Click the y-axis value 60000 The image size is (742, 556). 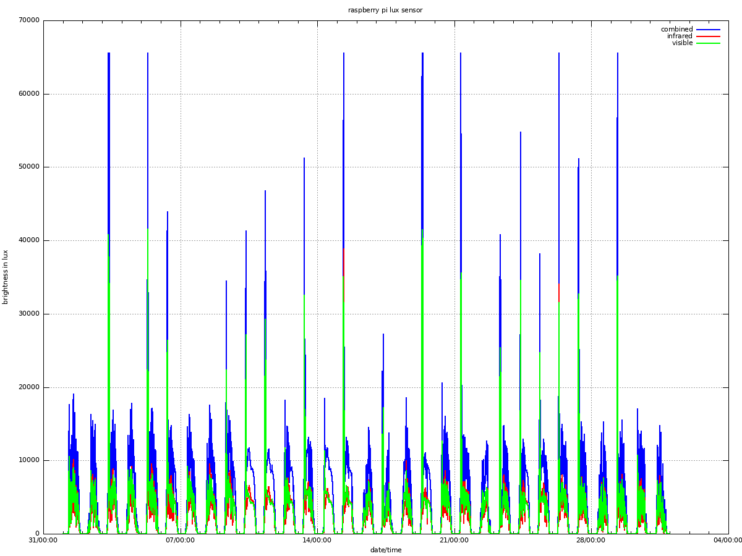point(30,94)
